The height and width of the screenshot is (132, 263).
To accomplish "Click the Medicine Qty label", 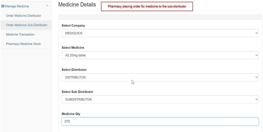I will click(x=71, y=114).
